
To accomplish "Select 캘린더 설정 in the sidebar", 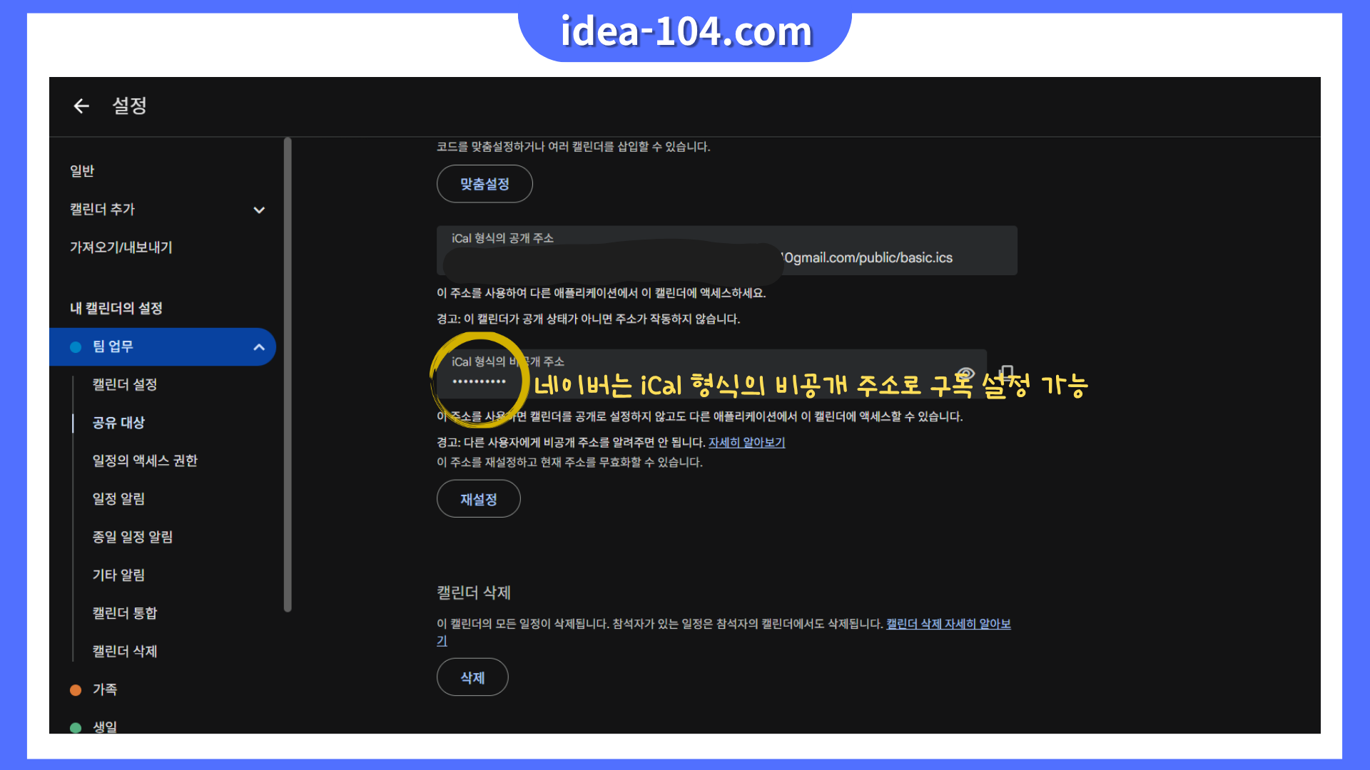I will (x=126, y=384).
